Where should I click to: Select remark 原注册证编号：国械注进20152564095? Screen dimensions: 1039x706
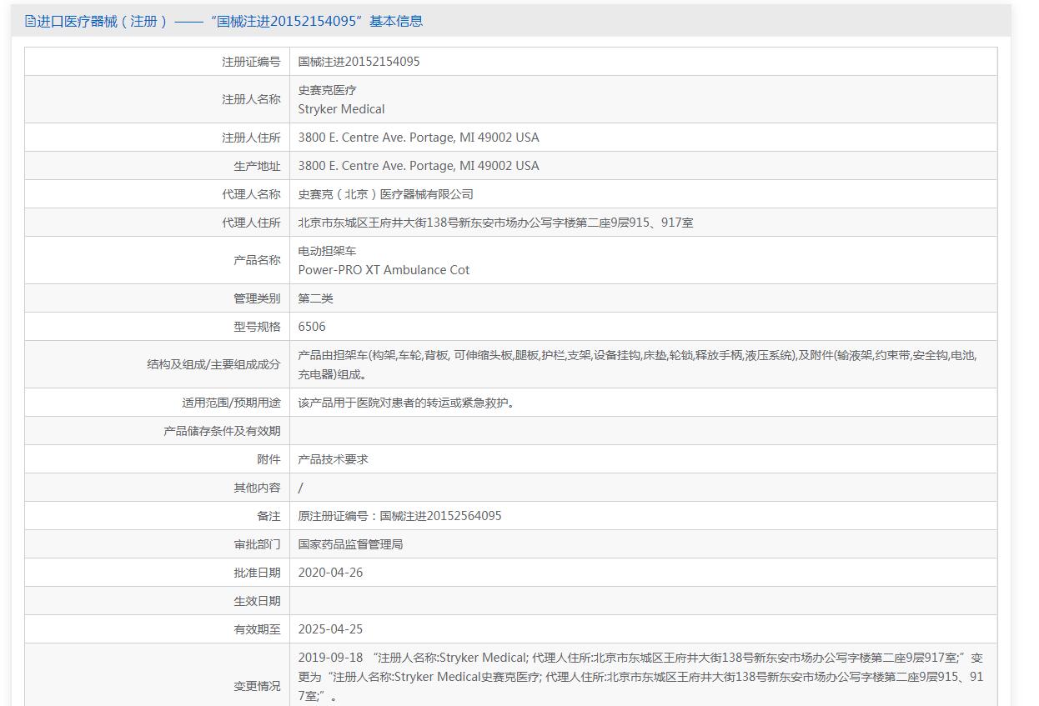[x=400, y=516]
